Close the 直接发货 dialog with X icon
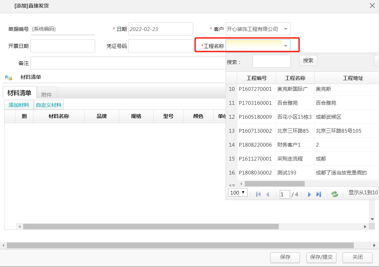The height and width of the screenshot is (267, 379). [372, 5]
